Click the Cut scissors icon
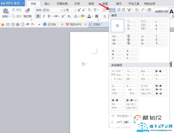The width and height of the screenshot is (174, 133). (x=13, y=10)
